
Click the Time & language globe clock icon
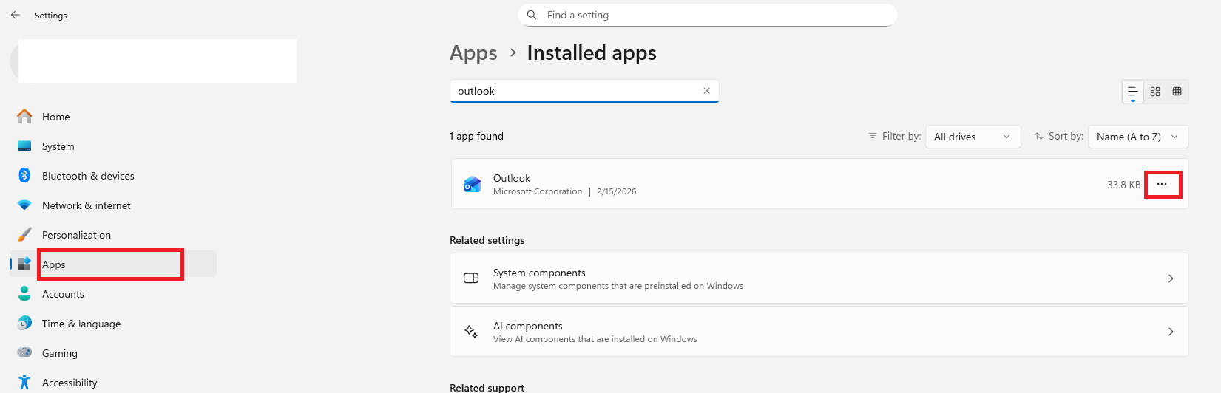click(24, 323)
